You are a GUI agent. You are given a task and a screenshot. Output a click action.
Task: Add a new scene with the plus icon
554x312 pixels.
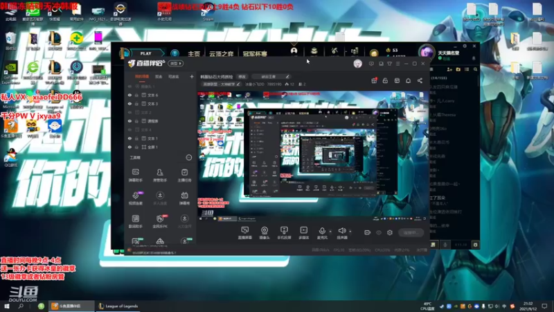point(192,76)
